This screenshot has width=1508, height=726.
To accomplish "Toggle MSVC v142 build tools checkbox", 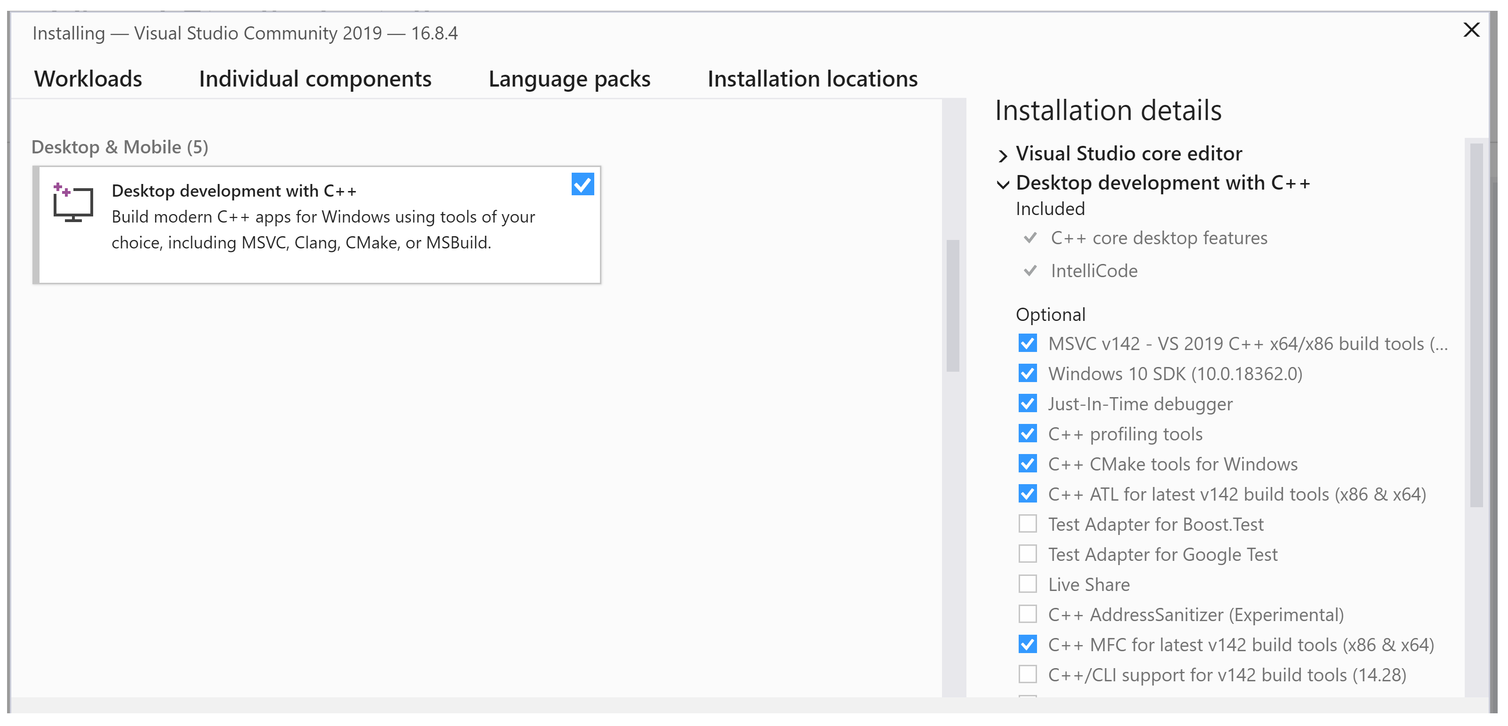I will pyautogui.click(x=1028, y=343).
